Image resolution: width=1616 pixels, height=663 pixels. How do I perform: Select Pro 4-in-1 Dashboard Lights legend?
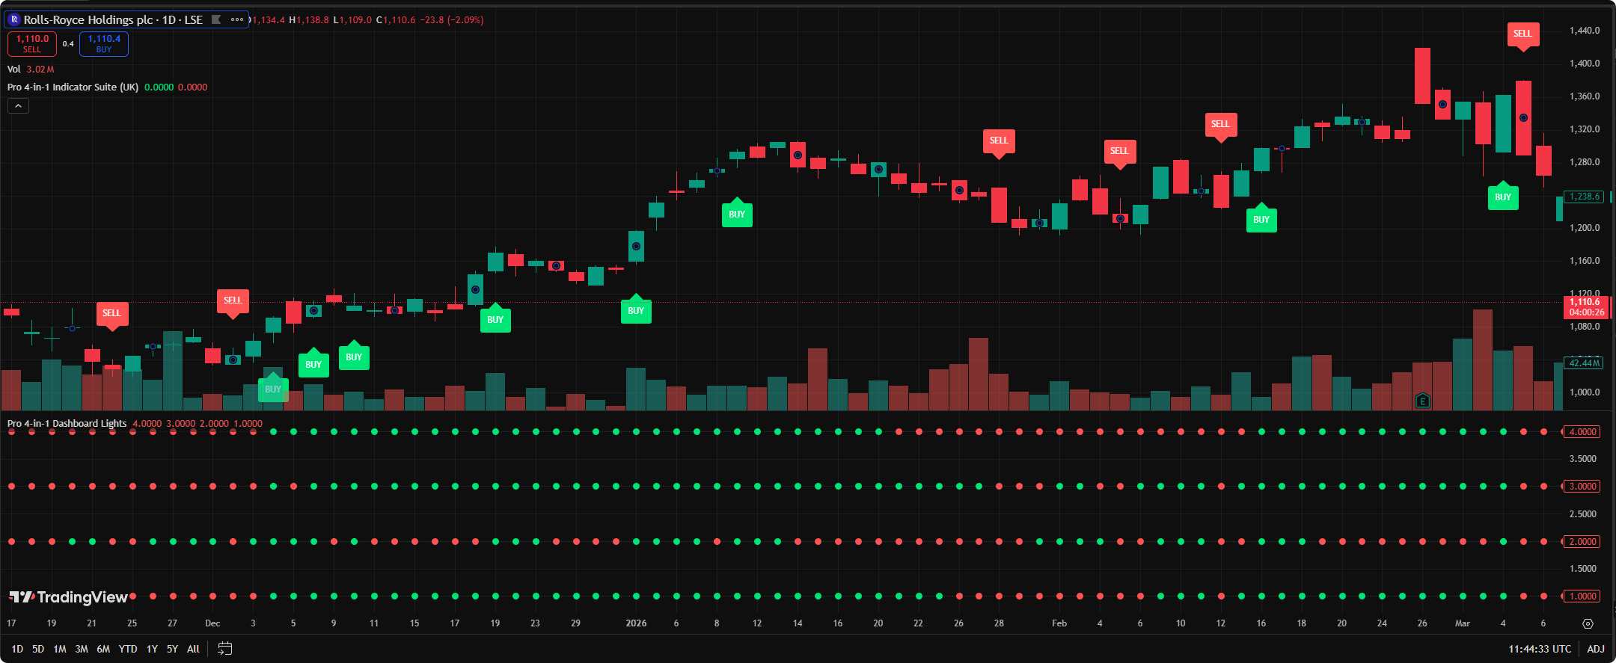coord(67,423)
